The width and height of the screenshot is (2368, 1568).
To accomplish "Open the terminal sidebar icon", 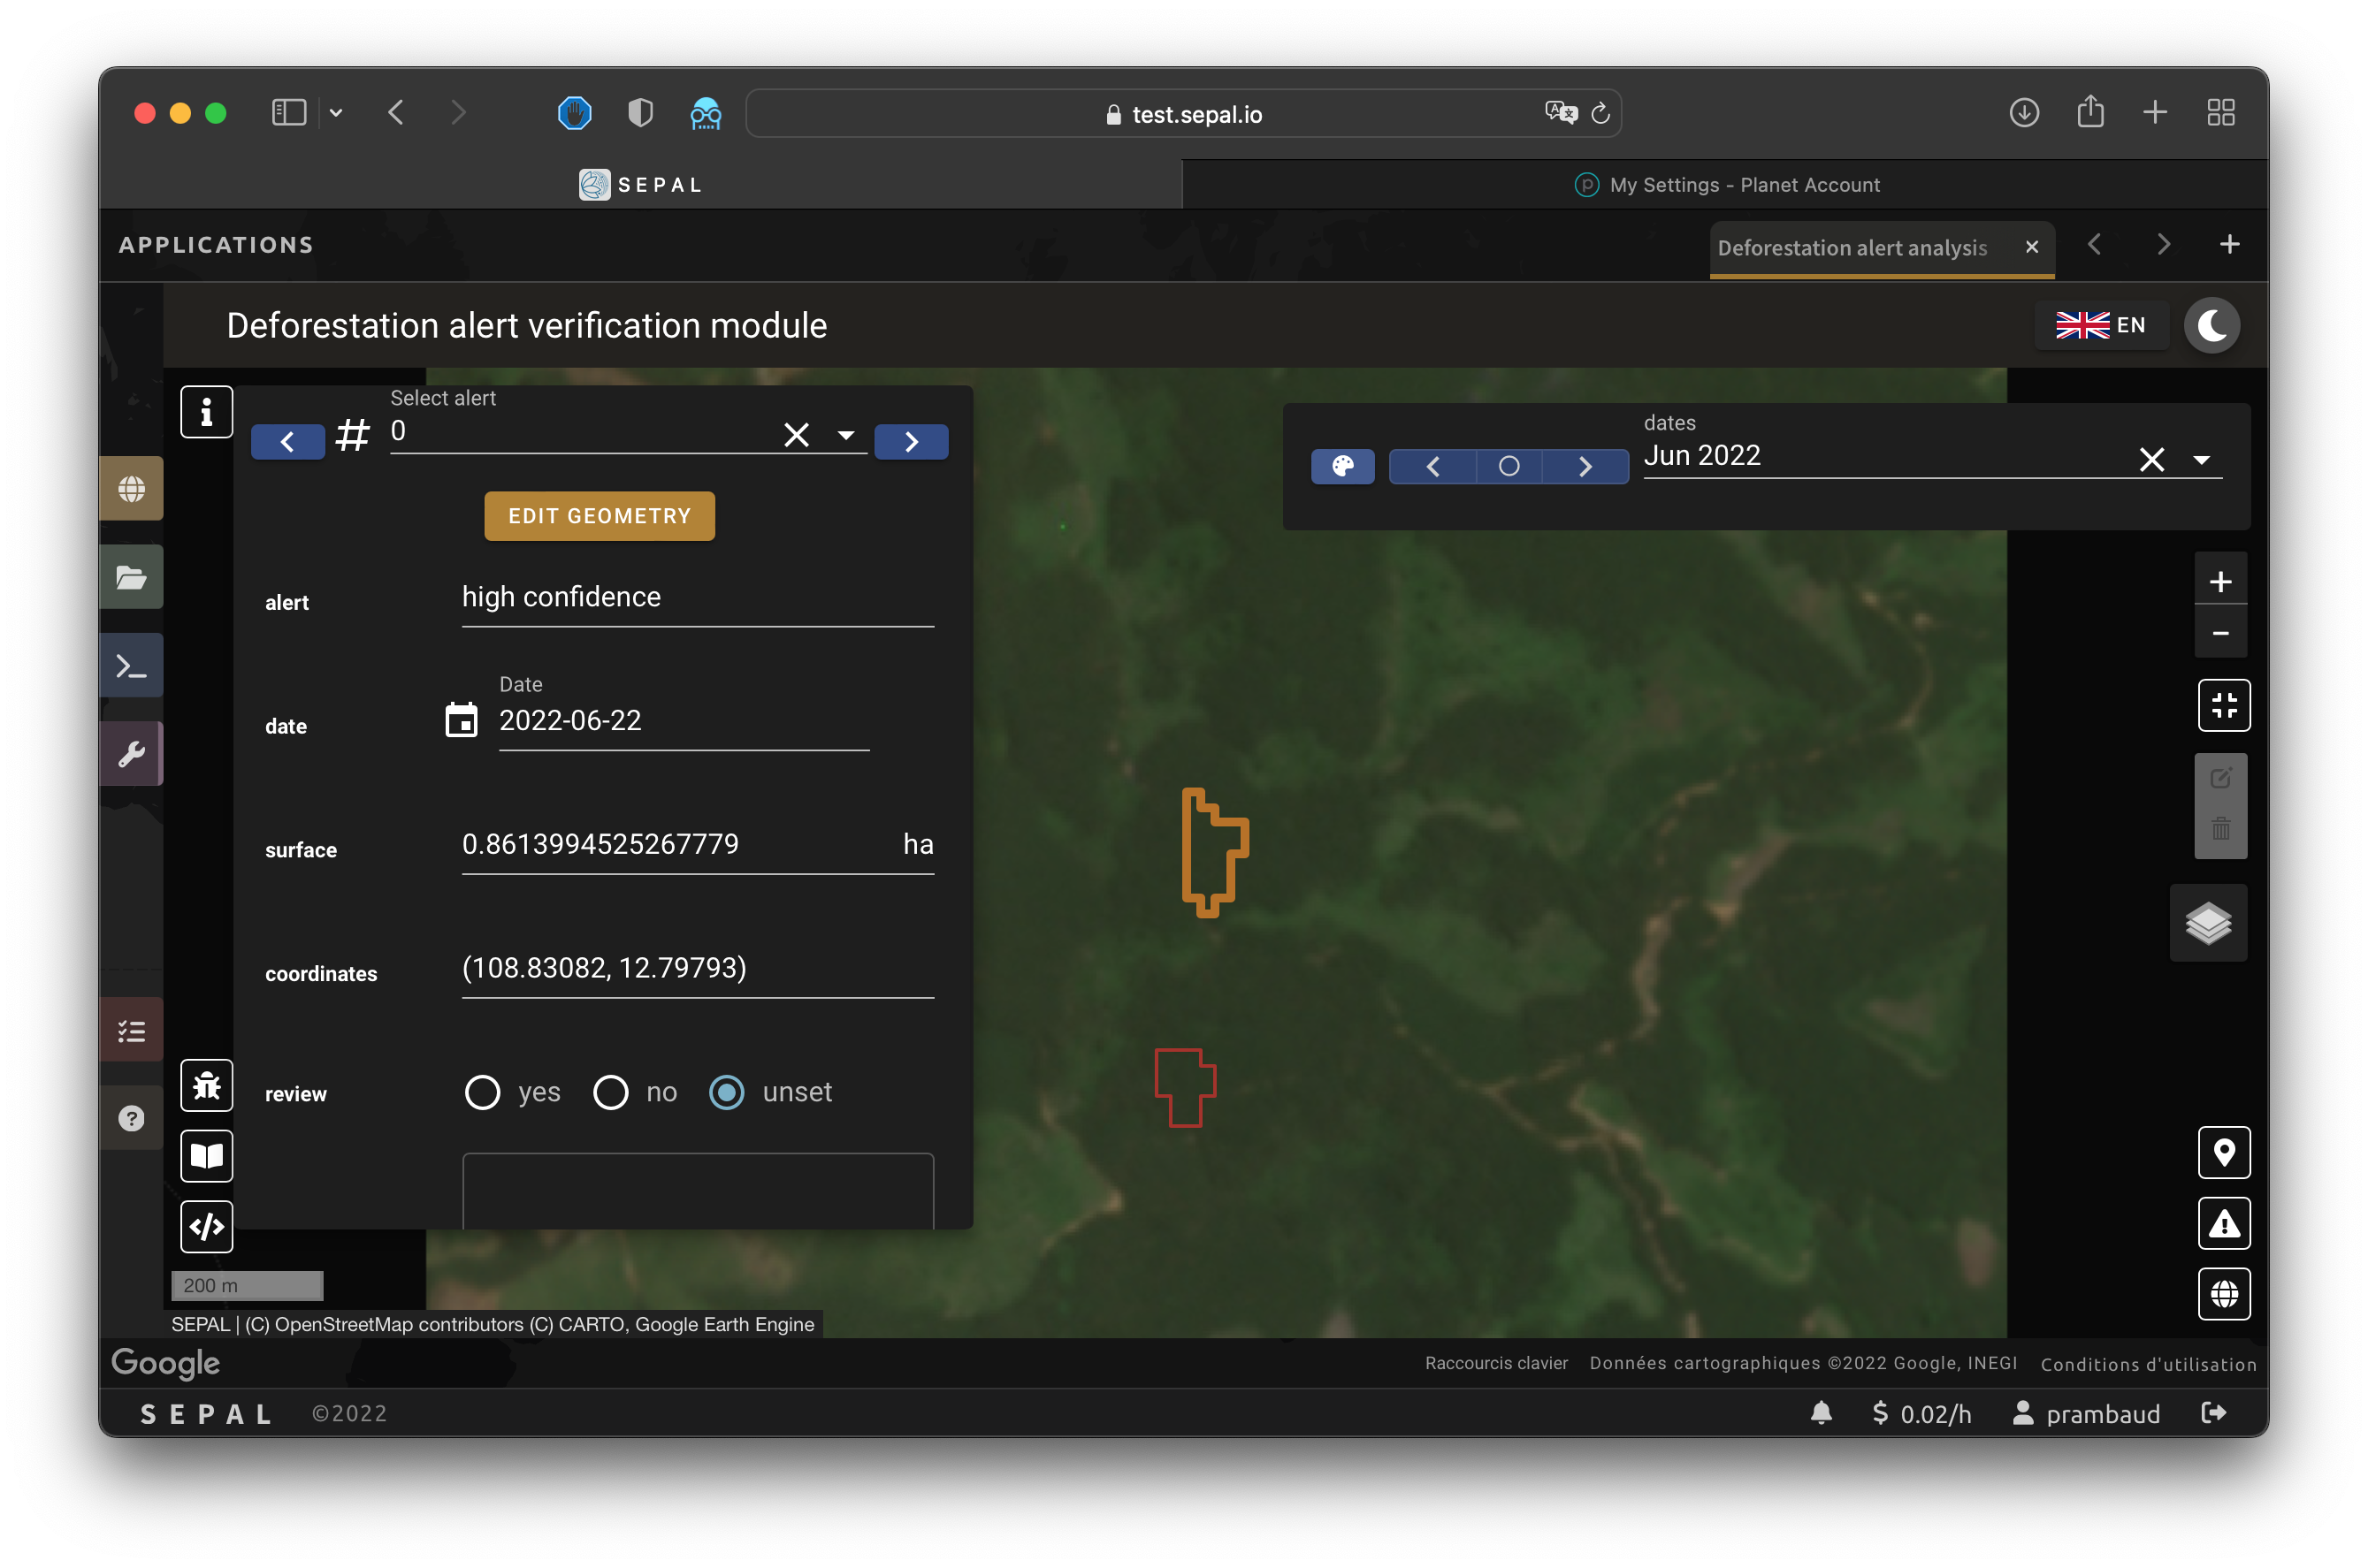I will tap(131, 666).
